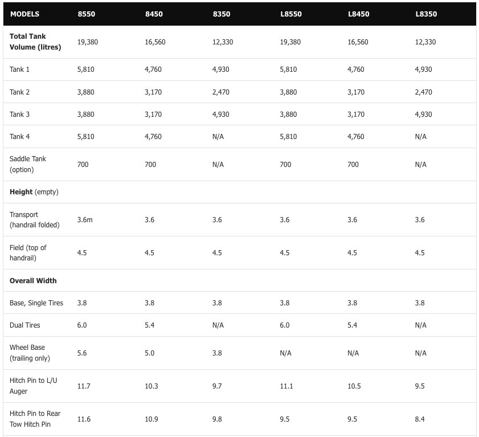Click the Wheel Base (trailing only) label
This screenshot has height=437, width=479.
pyautogui.click(x=30, y=353)
